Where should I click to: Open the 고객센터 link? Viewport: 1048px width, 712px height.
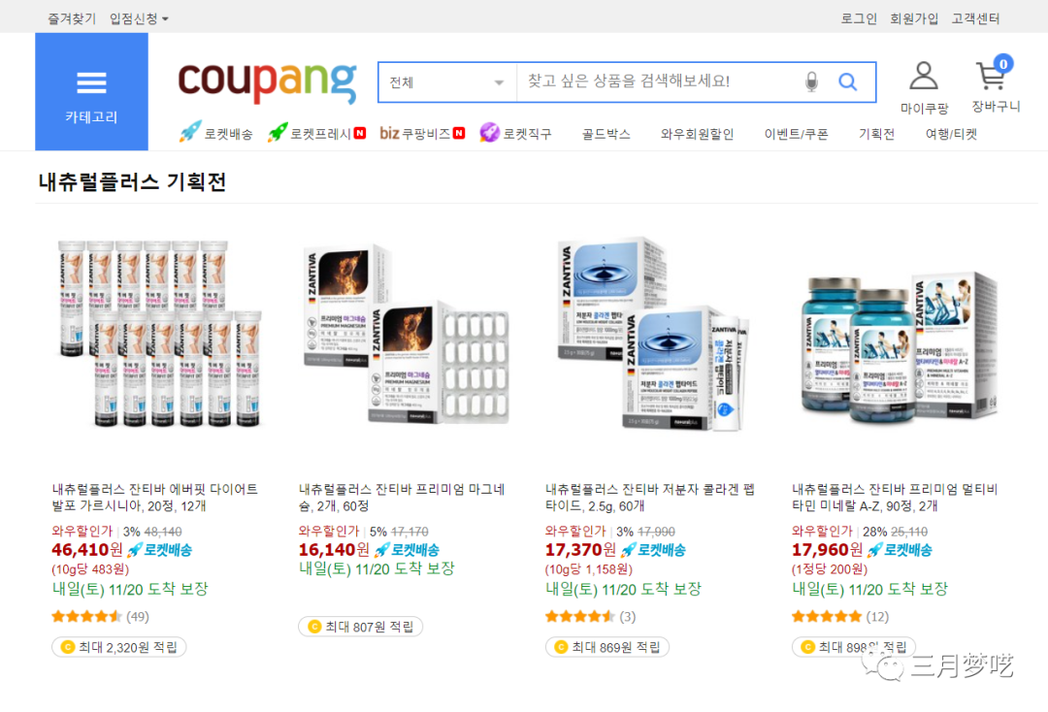[975, 18]
